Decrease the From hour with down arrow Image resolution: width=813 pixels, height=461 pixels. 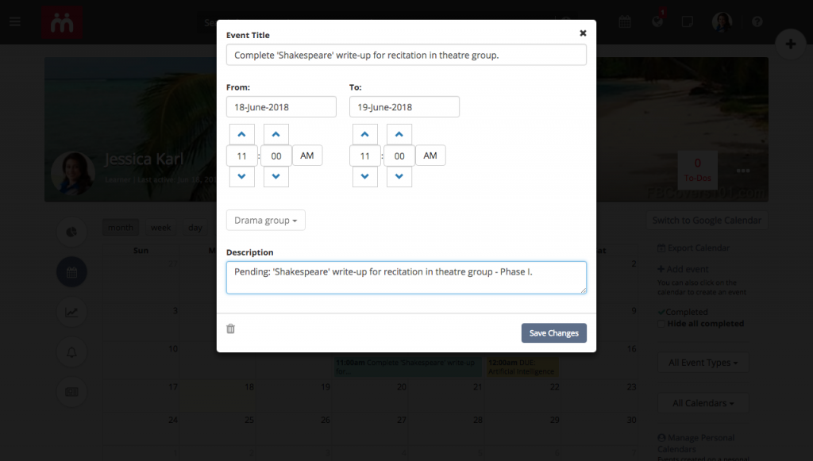pos(241,177)
